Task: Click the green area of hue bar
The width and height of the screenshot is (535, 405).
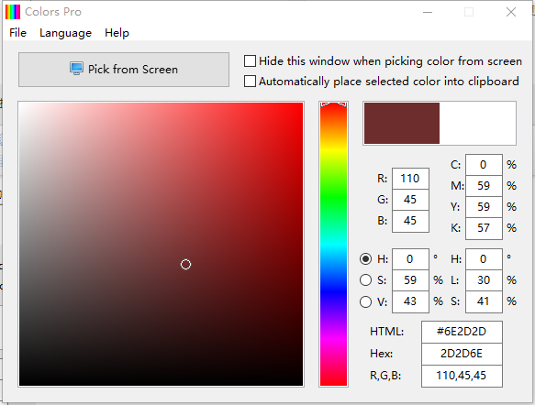Action: 333,201
